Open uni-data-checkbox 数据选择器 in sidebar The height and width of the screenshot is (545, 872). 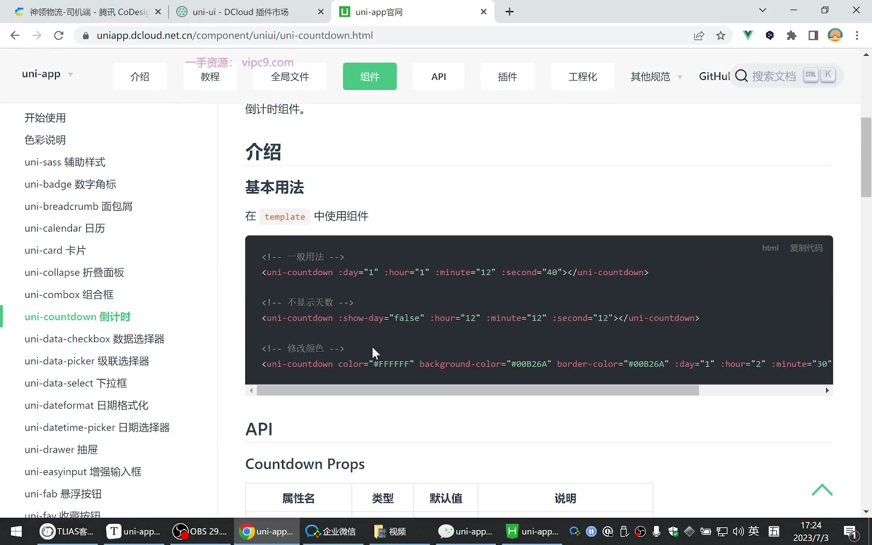tap(94, 339)
